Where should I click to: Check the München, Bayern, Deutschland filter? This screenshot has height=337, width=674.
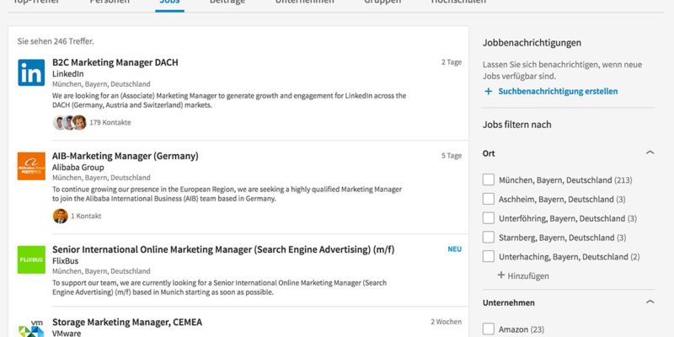[489, 179]
